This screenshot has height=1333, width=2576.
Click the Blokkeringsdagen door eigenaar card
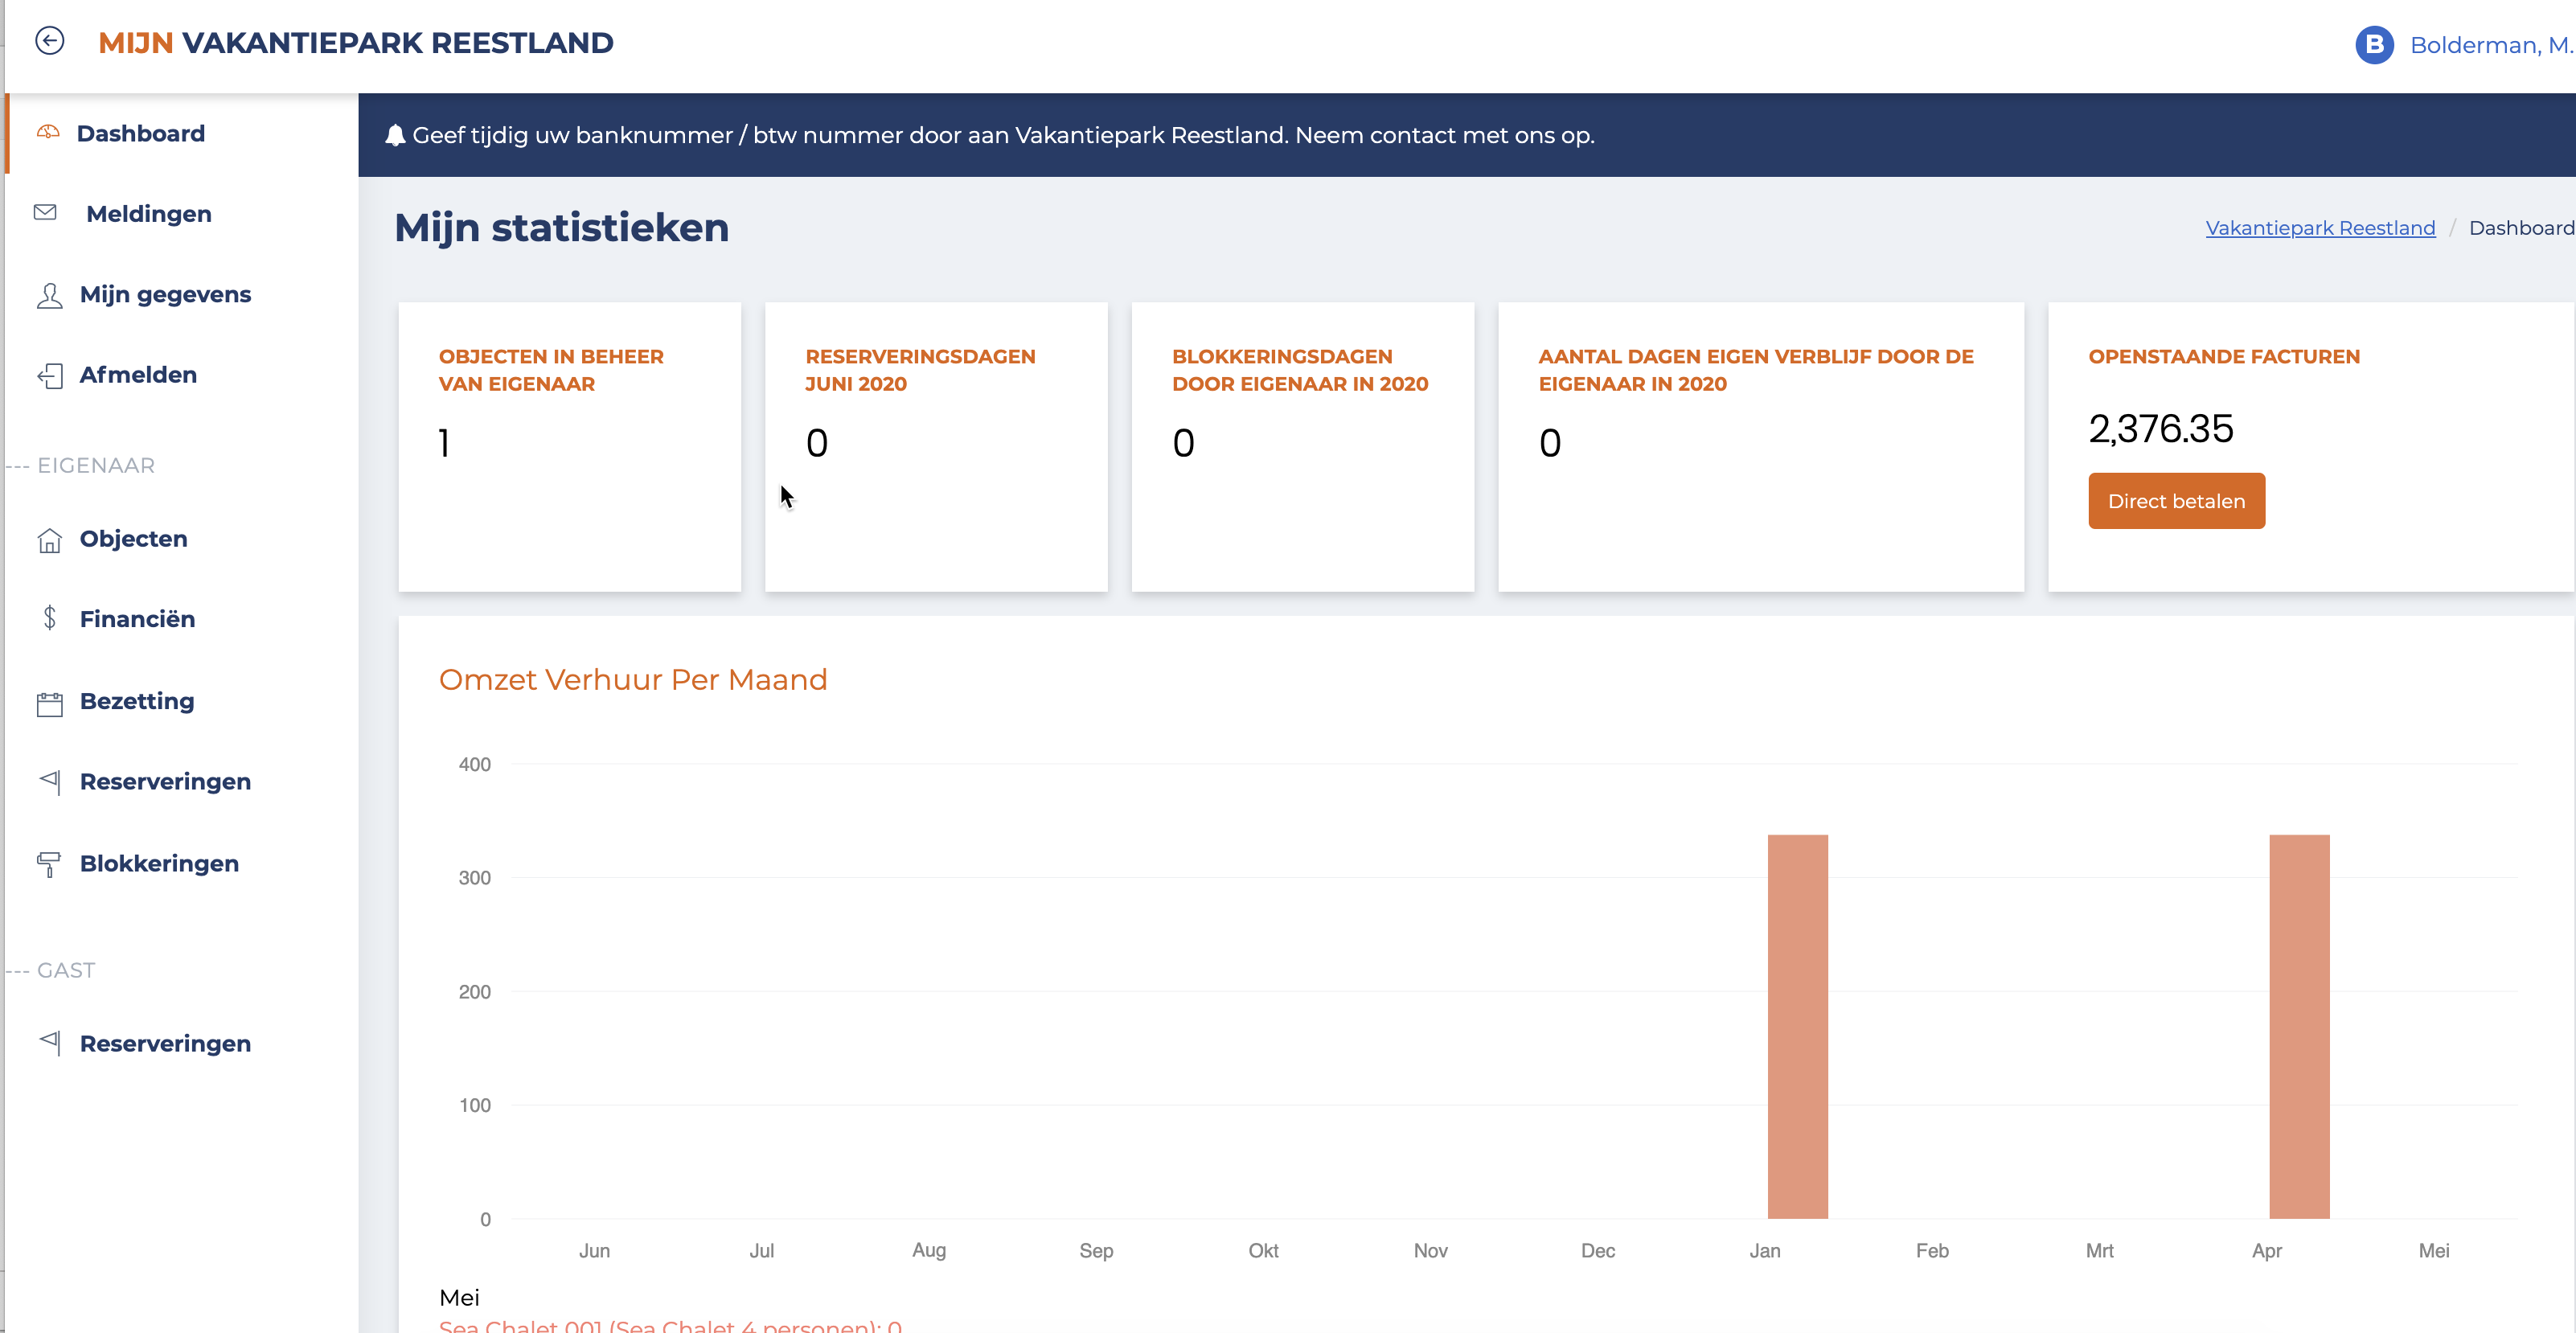click(x=1303, y=447)
